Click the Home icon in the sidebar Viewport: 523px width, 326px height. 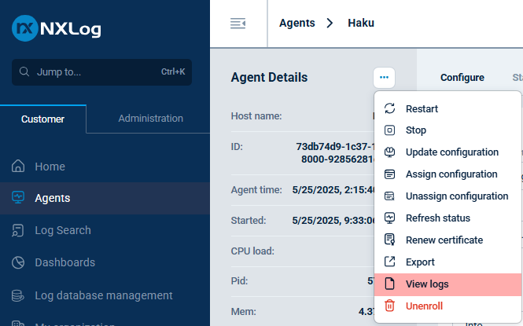pyautogui.click(x=19, y=167)
